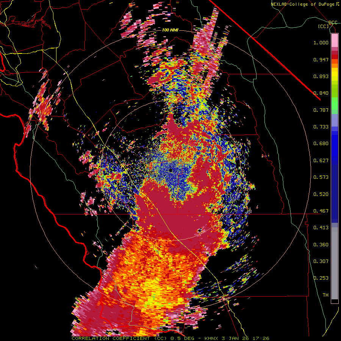The height and width of the screenshot is (341, 341).
Task: Select the 0.467 scale value
Action: tap(321, 211)
